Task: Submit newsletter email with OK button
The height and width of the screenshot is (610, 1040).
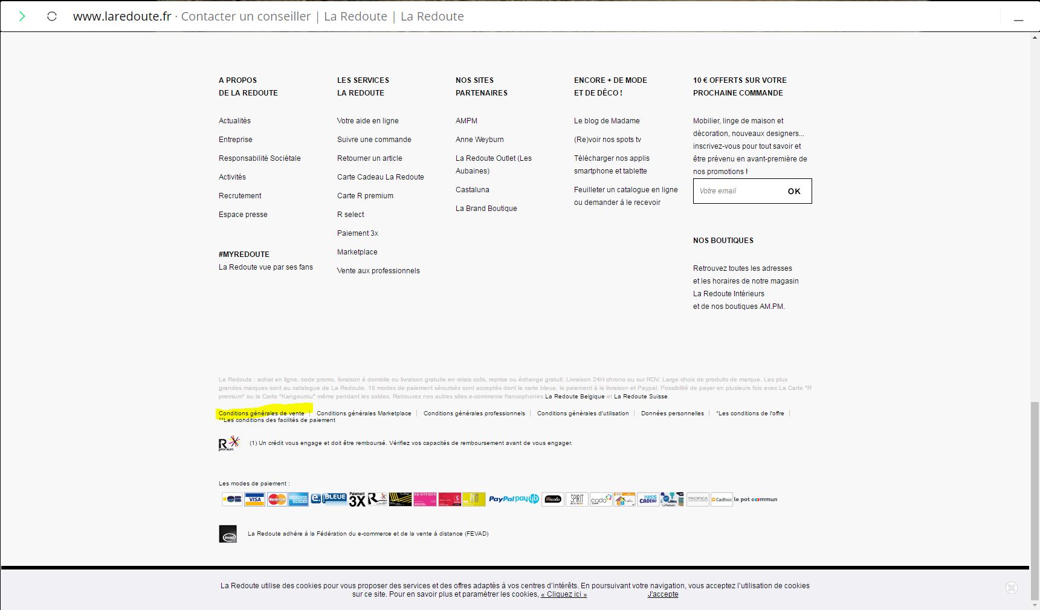Action: click(793, 191)
